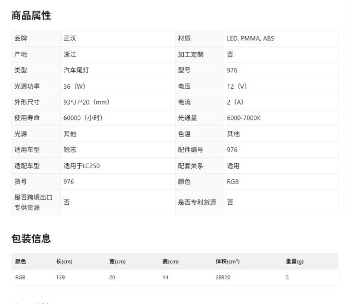Click the value 93*37*20（mm）
The width and height of the screenshot is (350, 304).
point(86,102)
